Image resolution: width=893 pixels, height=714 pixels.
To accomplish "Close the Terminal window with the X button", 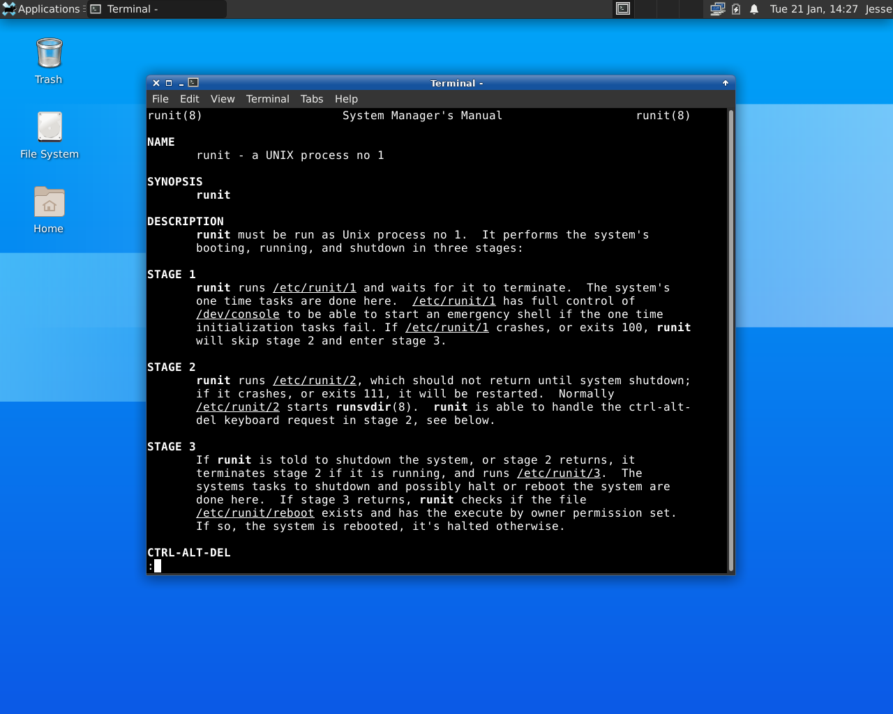I will tap(156, 83).
